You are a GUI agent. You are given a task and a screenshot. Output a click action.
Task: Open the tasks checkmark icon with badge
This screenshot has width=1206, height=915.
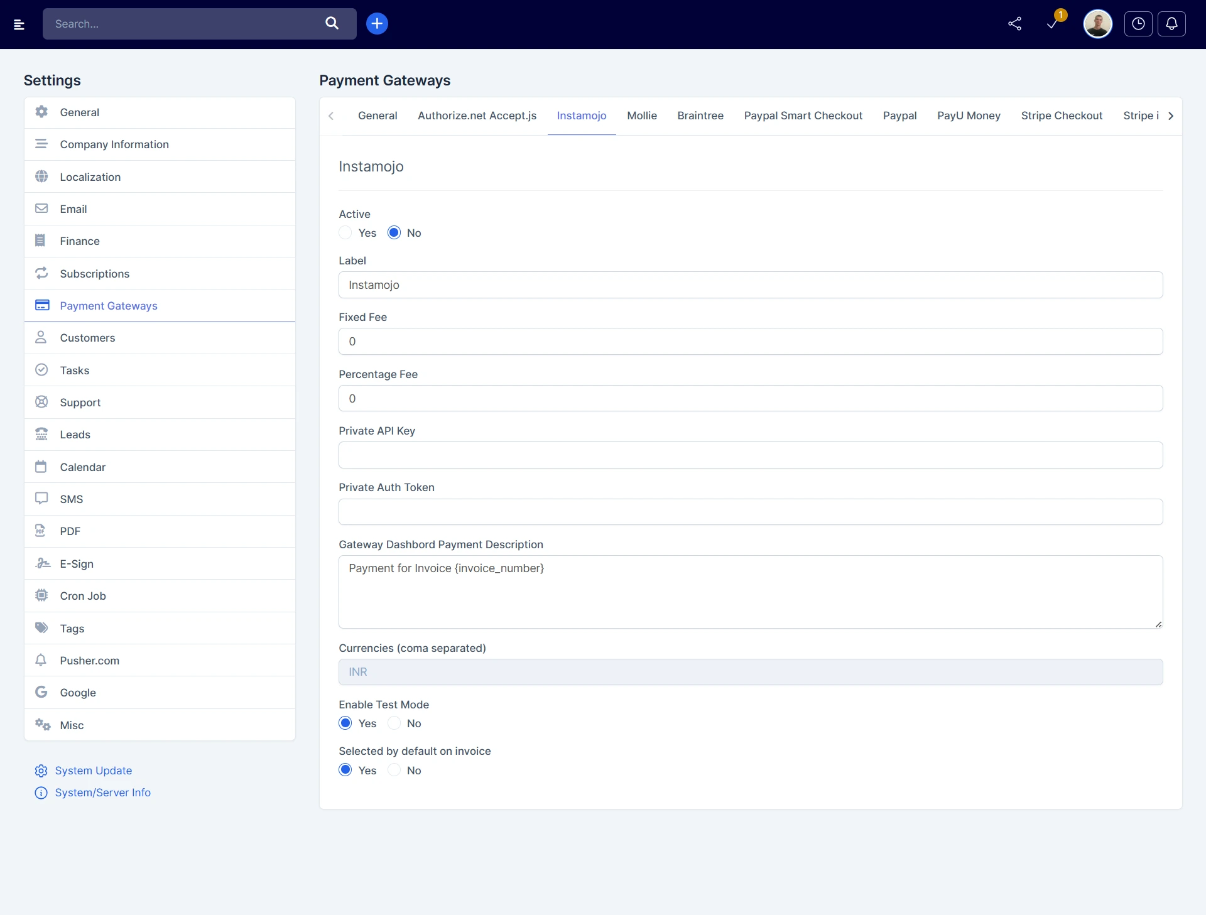tap(1053, 24)
